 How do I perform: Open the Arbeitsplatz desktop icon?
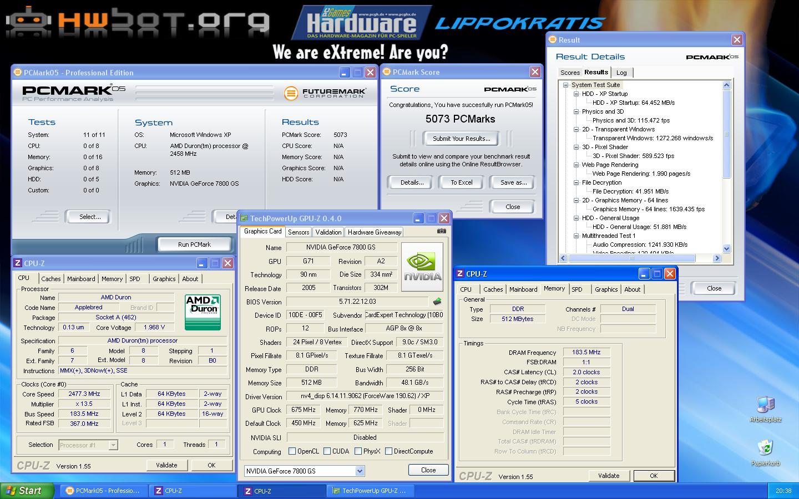coord(766,409)
